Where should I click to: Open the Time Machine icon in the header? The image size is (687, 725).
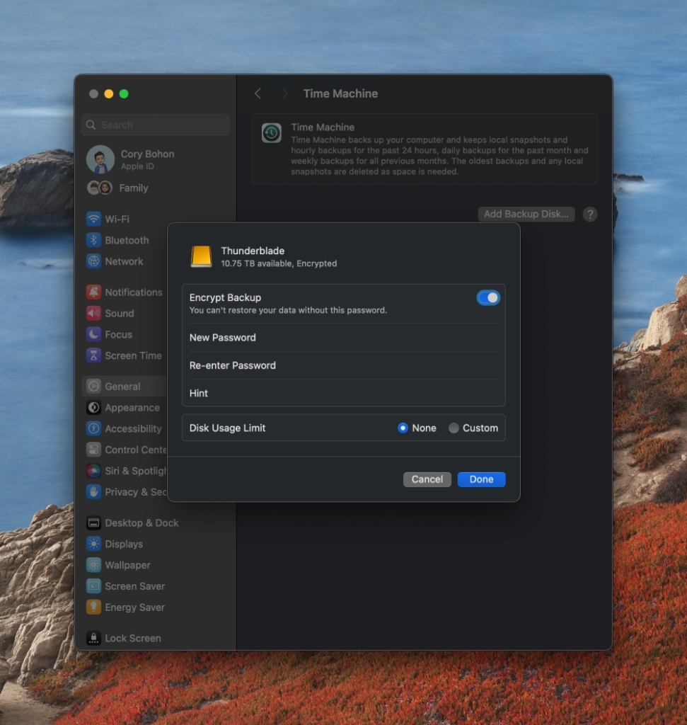click(271, 132)
